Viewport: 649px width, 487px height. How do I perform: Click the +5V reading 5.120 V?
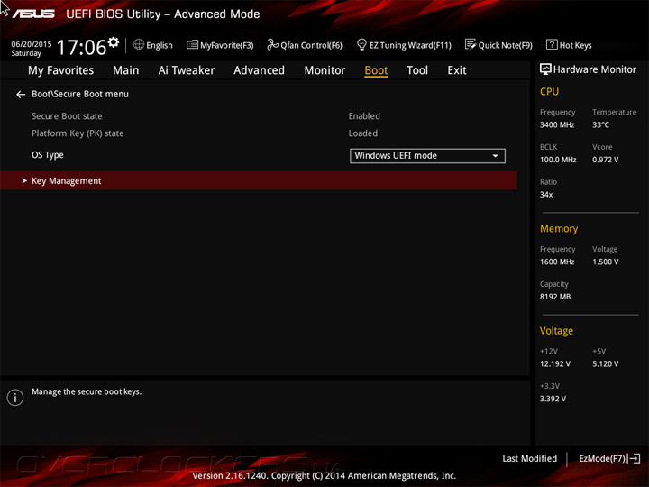(605, 363)
